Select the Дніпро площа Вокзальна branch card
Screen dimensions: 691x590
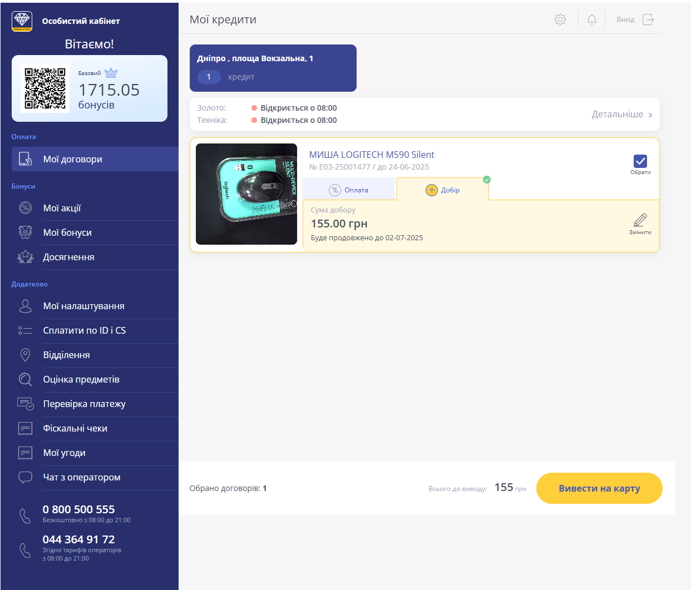(x=273, y=68)
